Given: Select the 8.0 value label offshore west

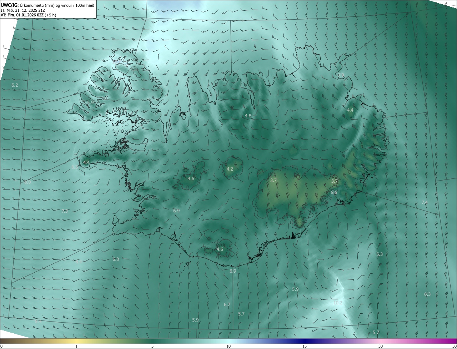Looking at the screenshot, I should (x=27, y=182).
